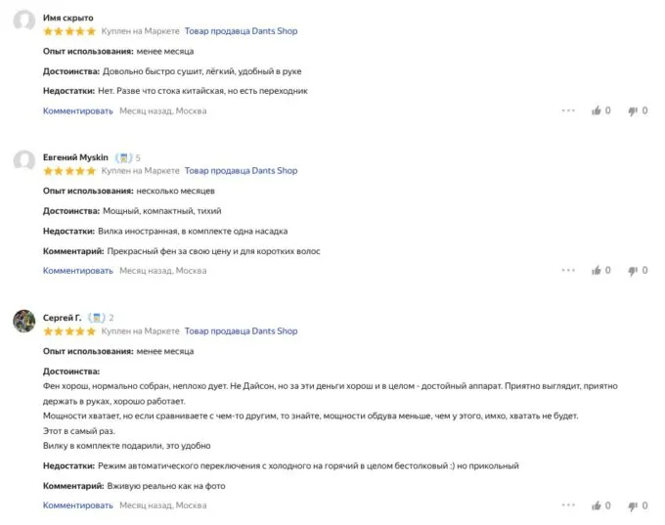Image resolution: width=665 pixels, height=525 pixels.
Task: Open more options for Сергей Г.'s review
Action: (x=568, y=505)
